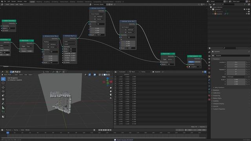Image resolution: width=251 pixels, height=141 pixels.
Task: Open node editor type selector icon
Action: pos(2,4)
